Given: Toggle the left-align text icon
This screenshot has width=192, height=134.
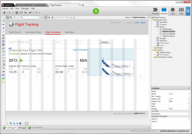Looking at the screenshot, I should (46, 17).
